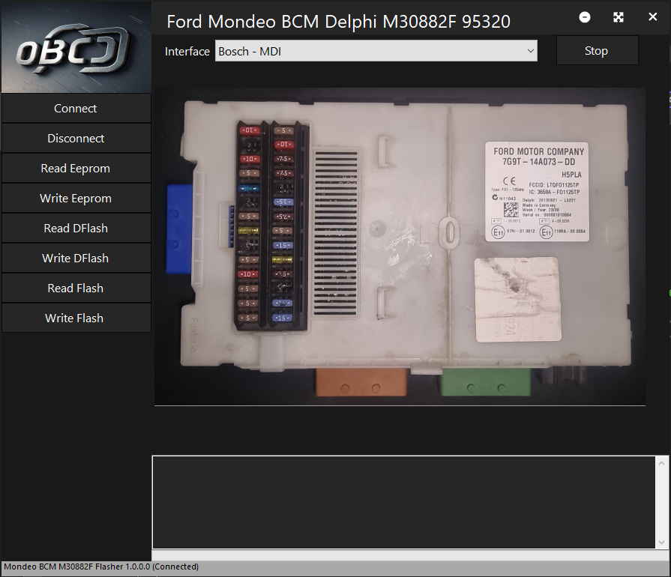Click the Ford BCM module photo

[x=400, y=246]
